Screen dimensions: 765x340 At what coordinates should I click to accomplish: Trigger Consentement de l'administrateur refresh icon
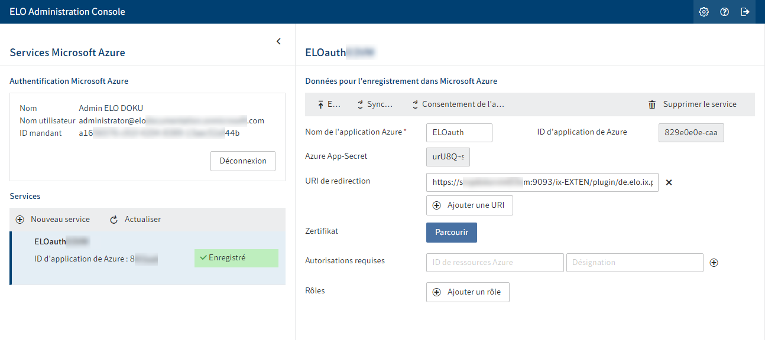(415, 104)
